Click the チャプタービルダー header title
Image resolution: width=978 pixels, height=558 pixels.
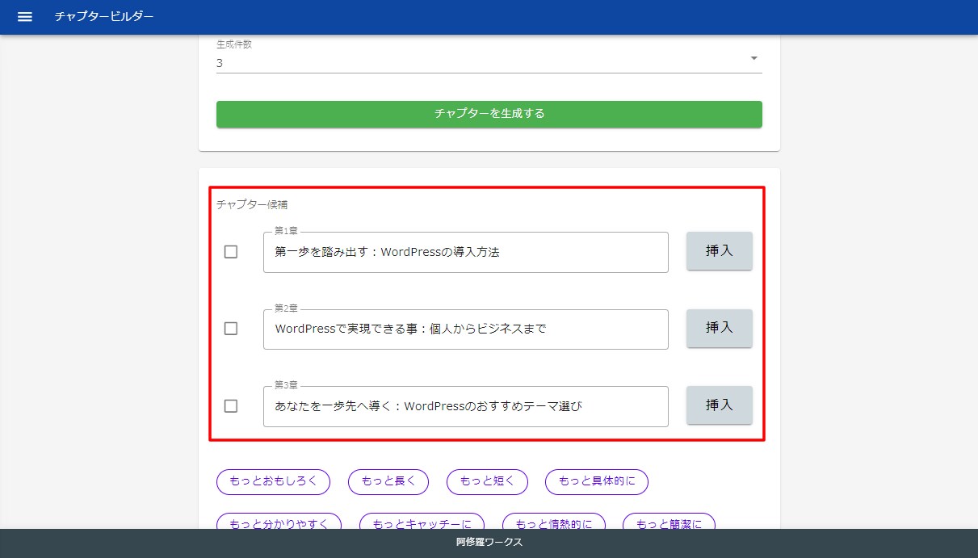[104, 17]
